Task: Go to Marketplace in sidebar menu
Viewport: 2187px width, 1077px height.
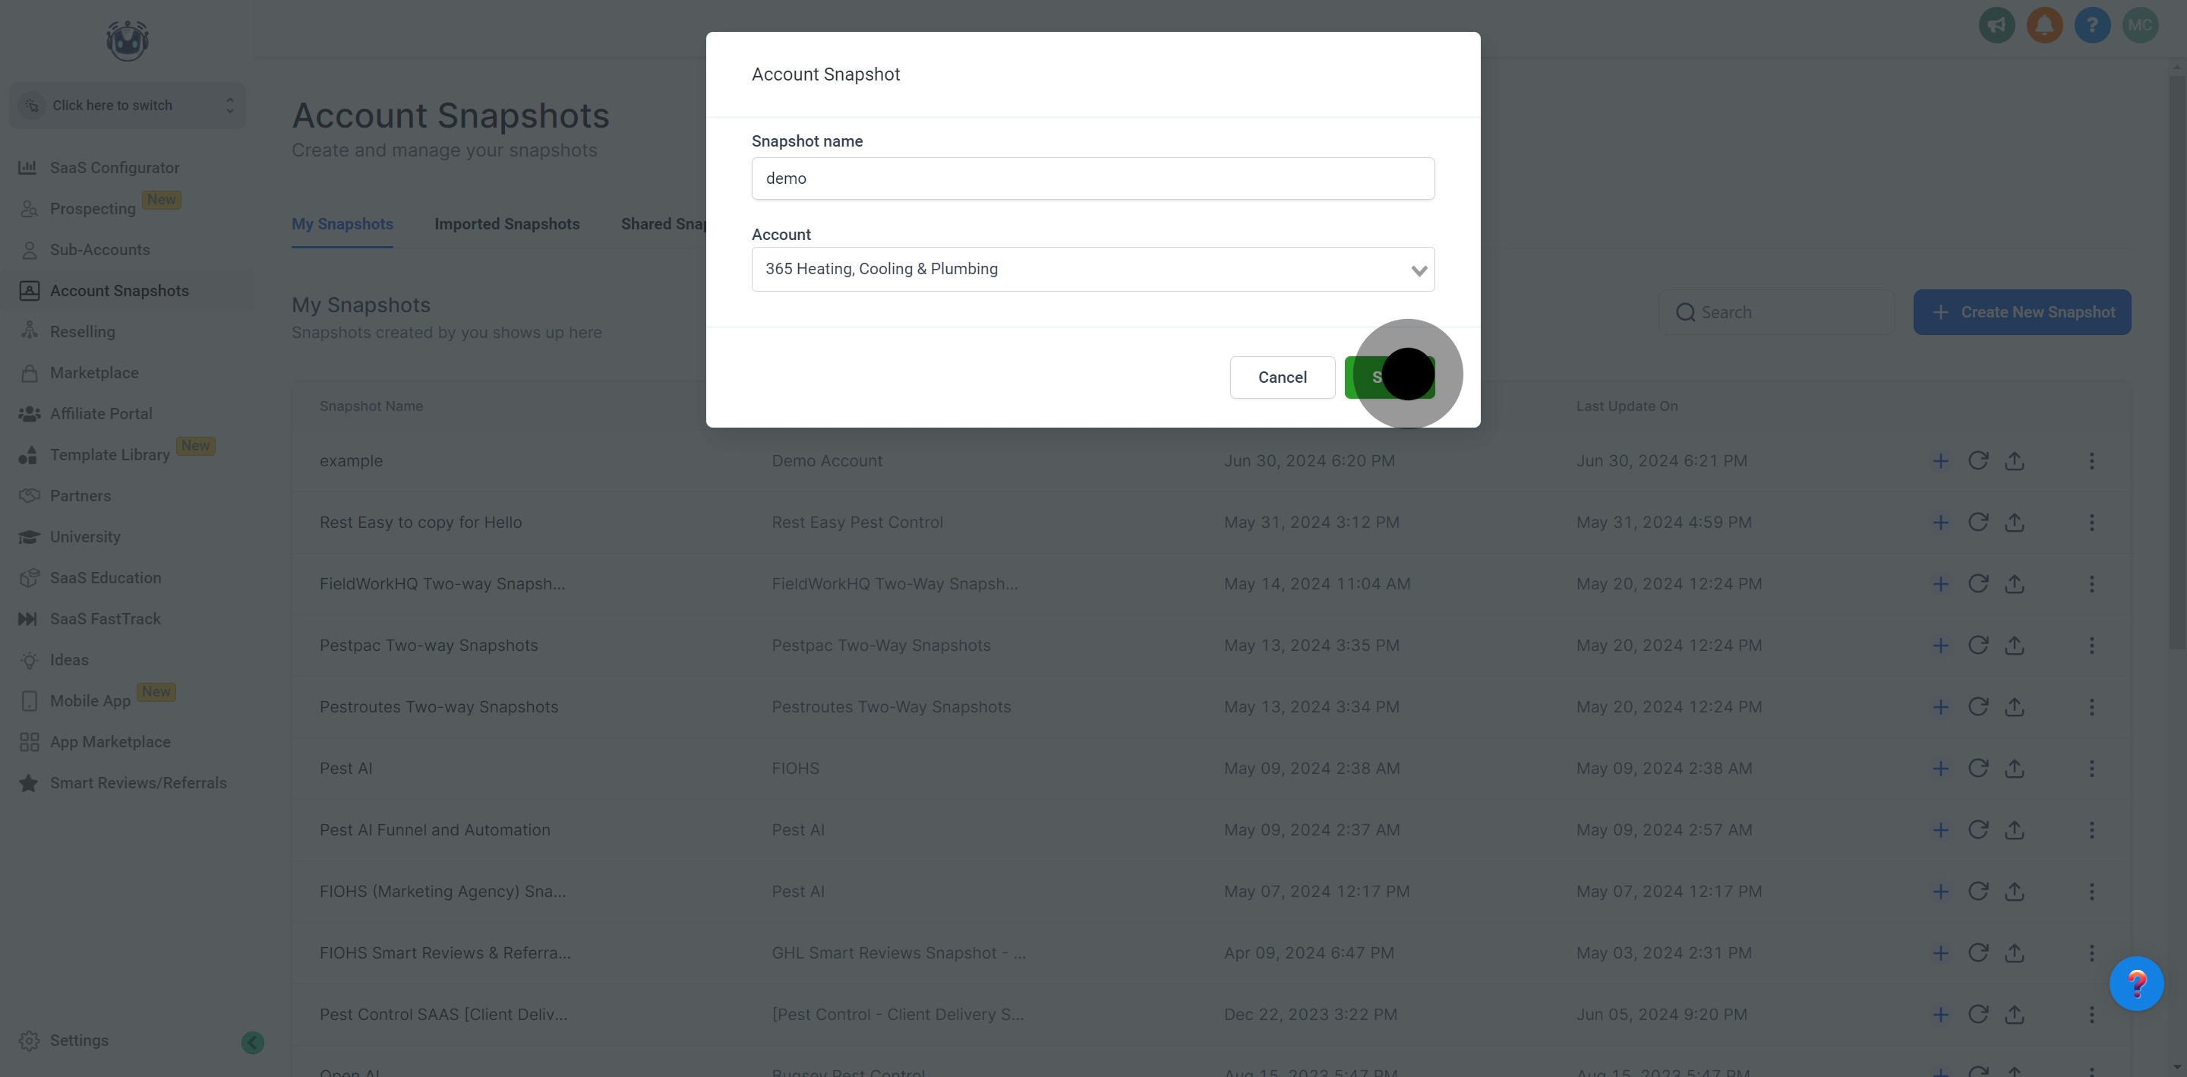Action: click(x=94, y=373)
